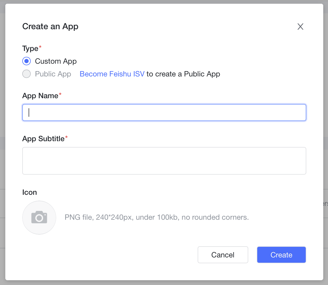
Task: Click the Type field label
Action: (x=30, y=49)
